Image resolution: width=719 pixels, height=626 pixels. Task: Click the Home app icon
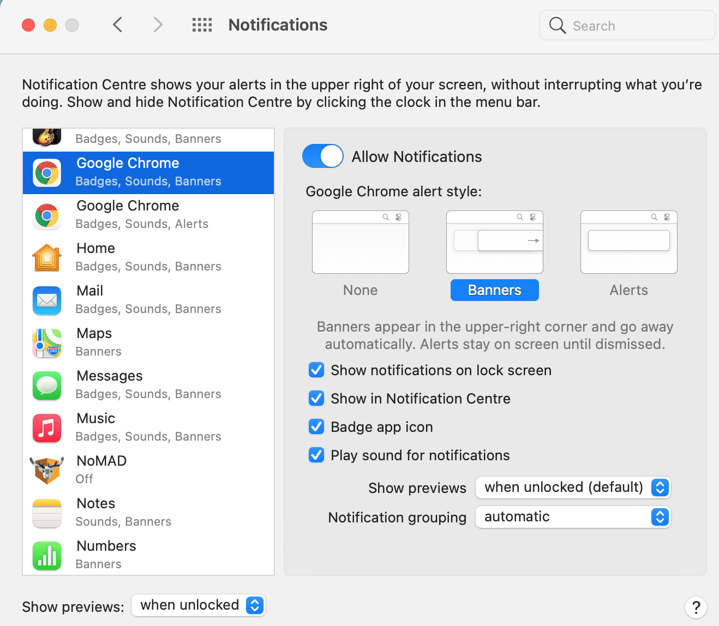point(47,258)
